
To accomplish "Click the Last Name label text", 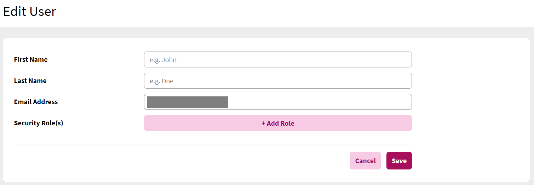I will 30,81.
